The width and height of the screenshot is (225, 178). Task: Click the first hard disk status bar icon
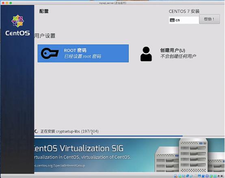coord(175,176)
